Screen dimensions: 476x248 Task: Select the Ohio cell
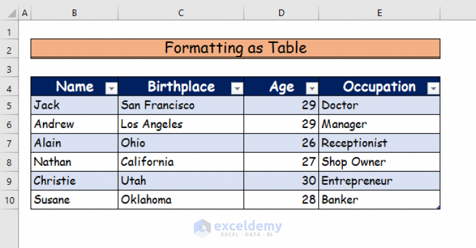181,143
